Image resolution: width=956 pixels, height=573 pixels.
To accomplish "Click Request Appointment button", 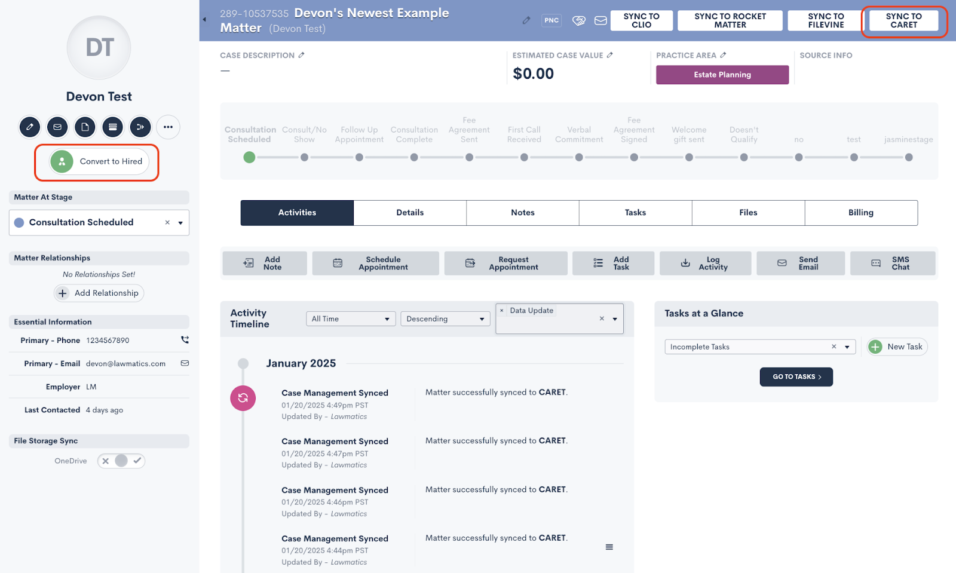I will coord(505,263).
